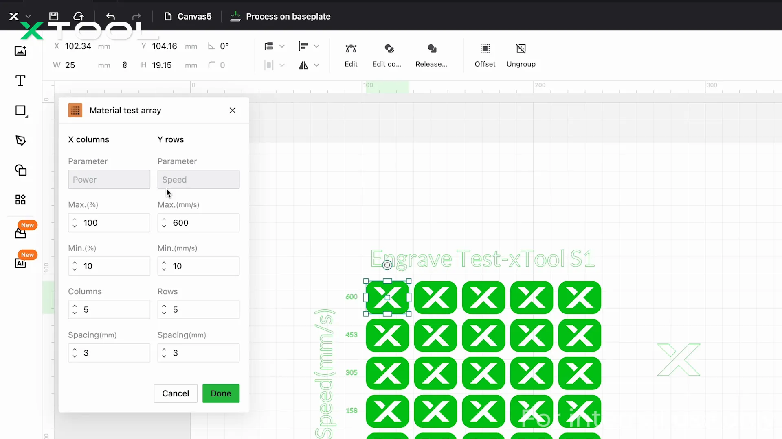
Task: Open the Y rows Speed parameter dropdown
Action: point(198,179)
